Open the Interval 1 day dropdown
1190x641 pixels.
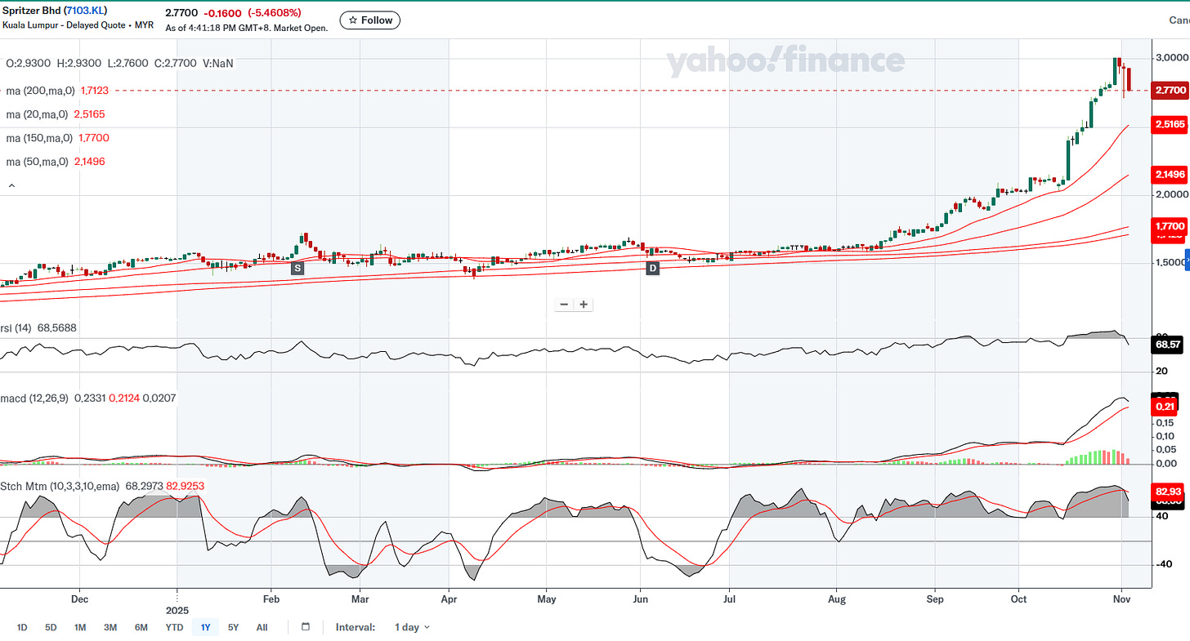pos(412,627)
